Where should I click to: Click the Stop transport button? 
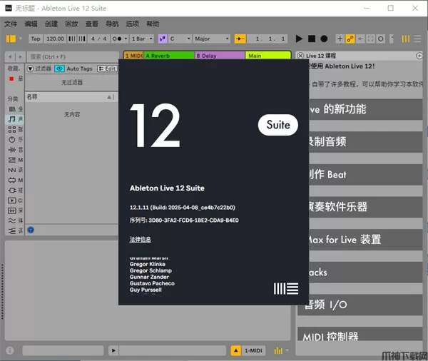[312, 39]
